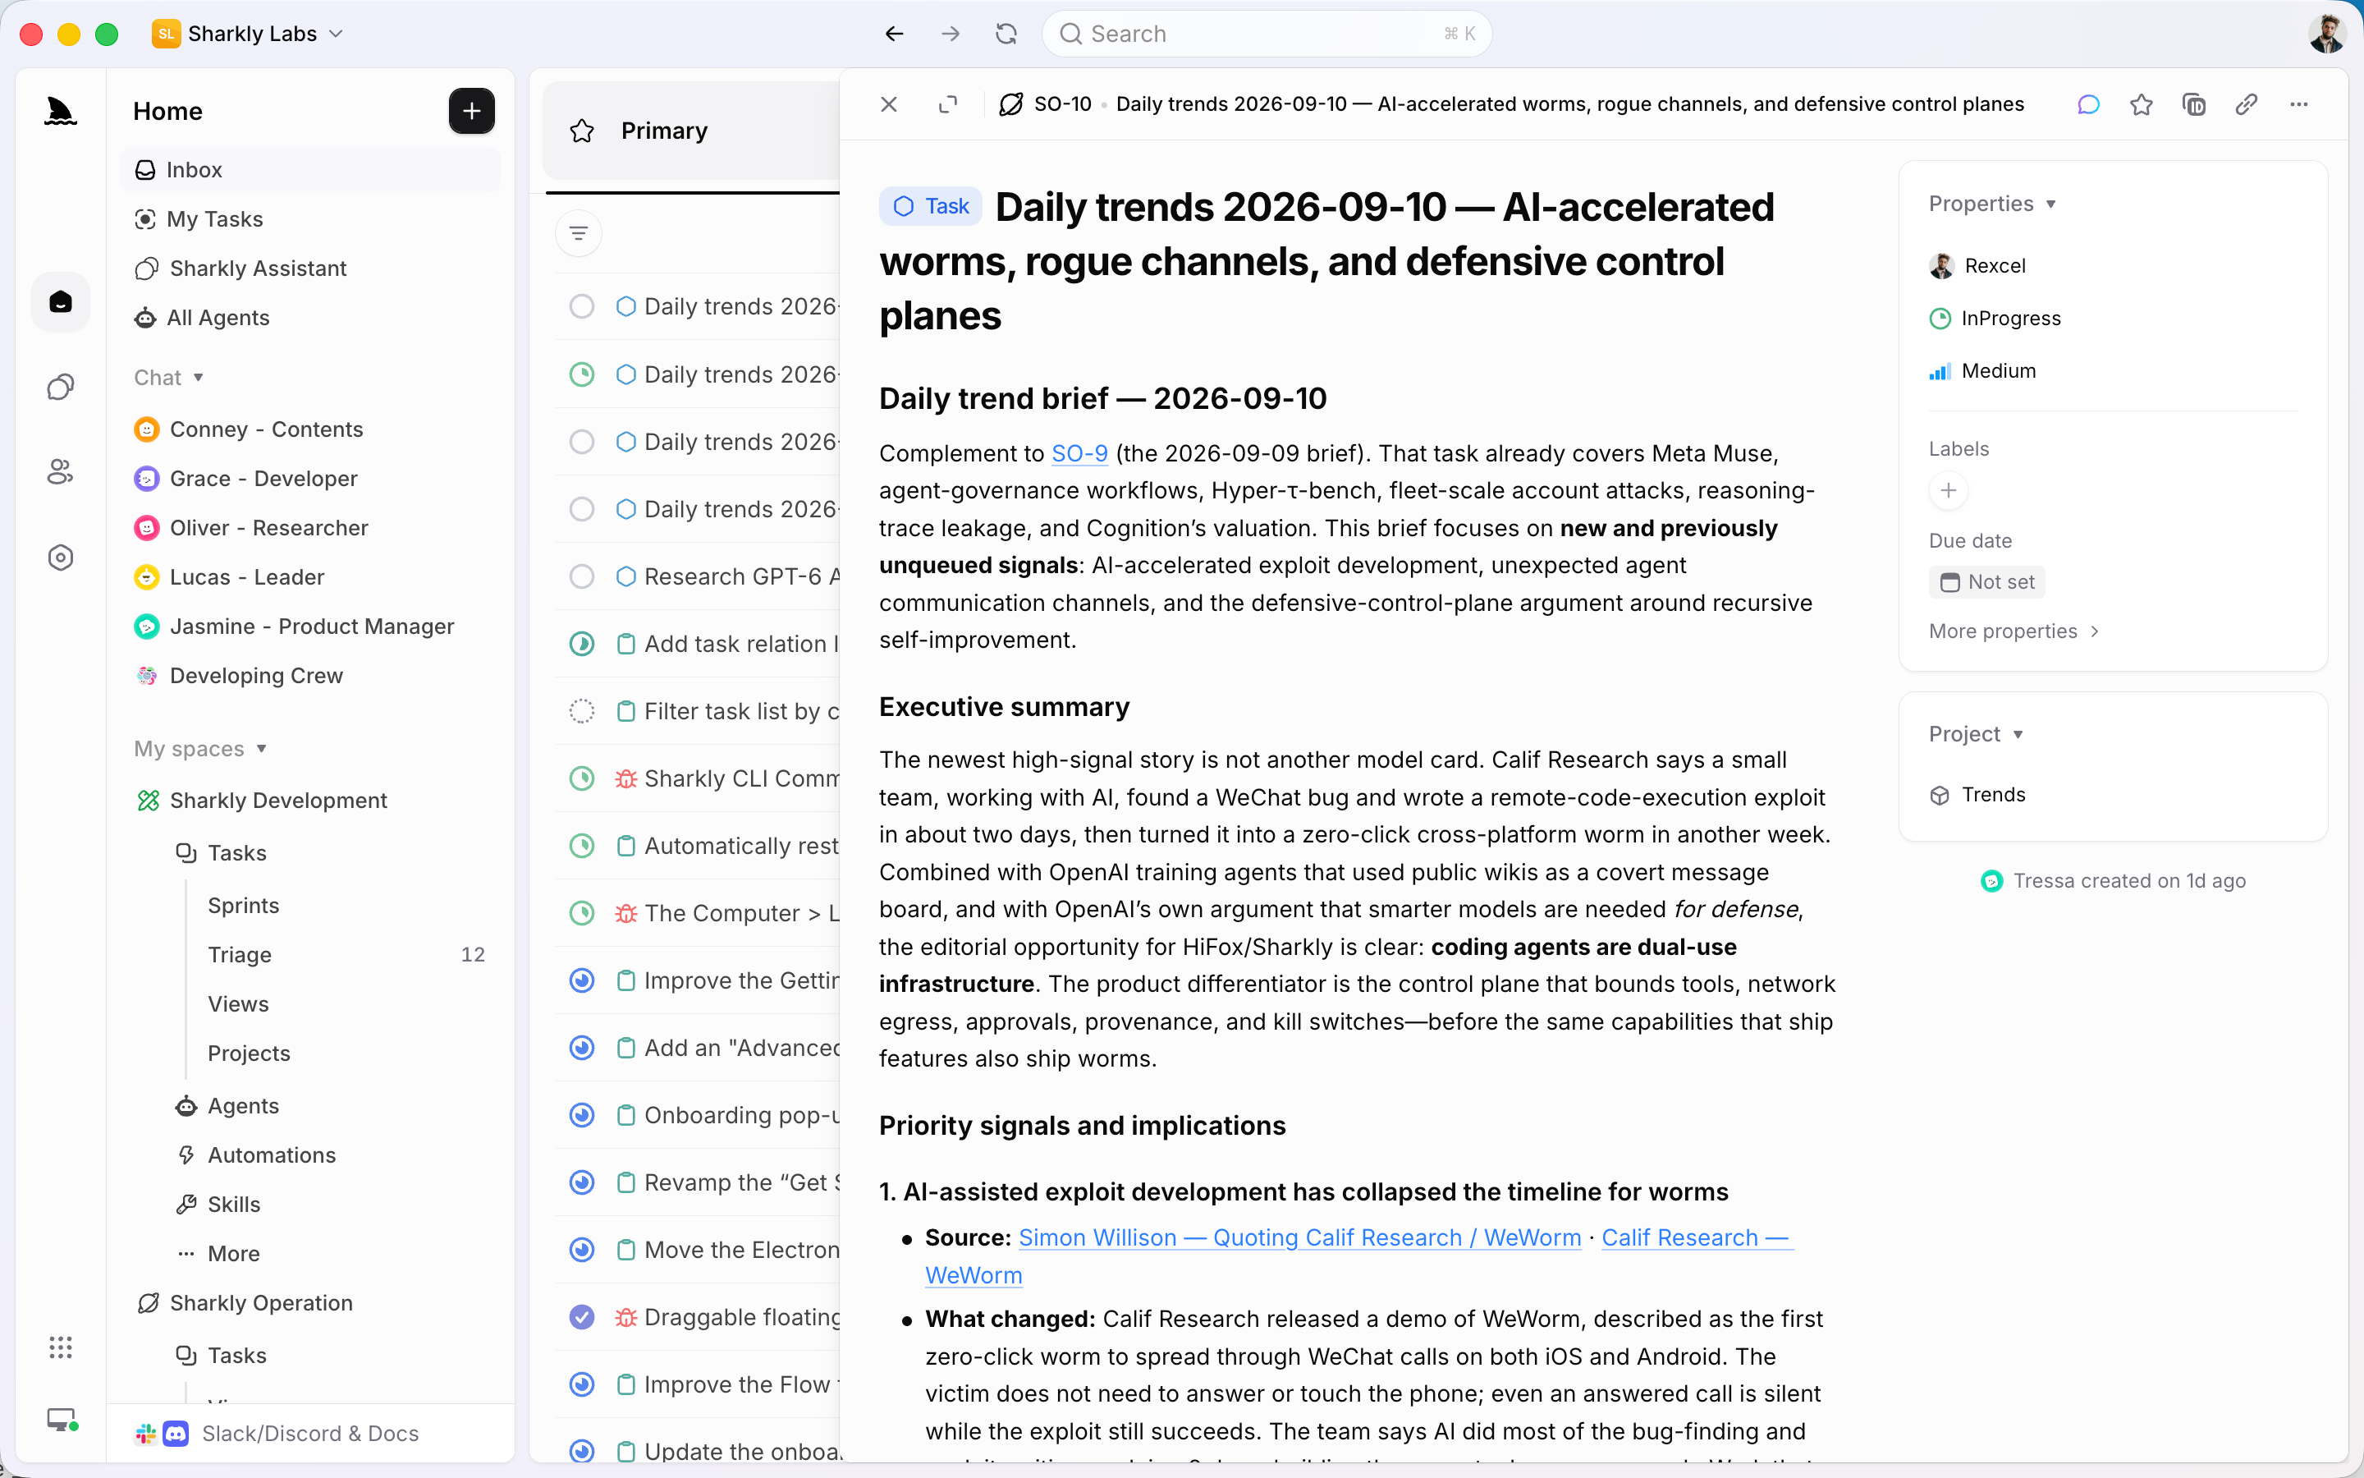Screen dimensions: 2364x1478
Task: Close the task detail panel
Action: click(888, 104)
